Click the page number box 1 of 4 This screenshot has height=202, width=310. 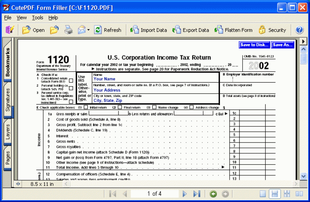pyautogui.click(x=154, y=193)
